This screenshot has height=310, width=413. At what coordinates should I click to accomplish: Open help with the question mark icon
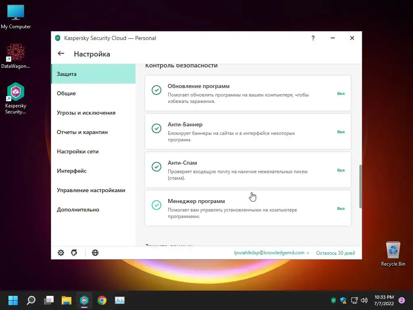click(313, 38)
